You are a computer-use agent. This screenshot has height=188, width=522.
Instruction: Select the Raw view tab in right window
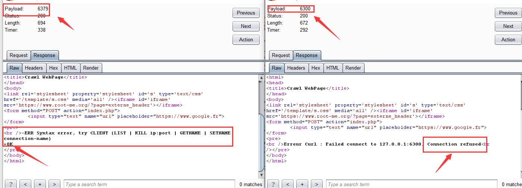(277, 68)
